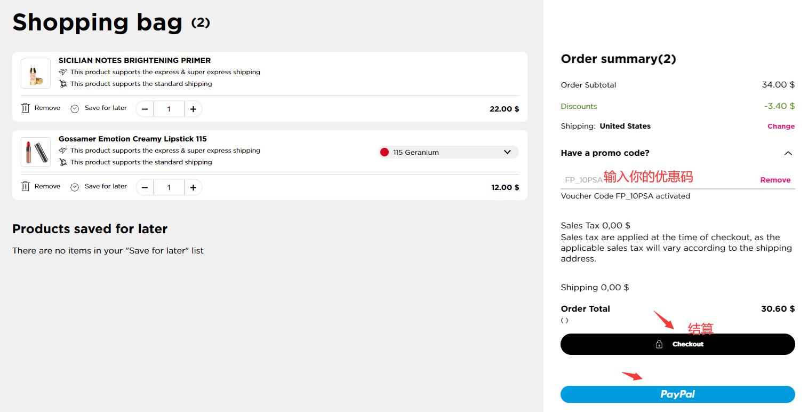Change the shipping country
808x412 pixels.
click(x=781, y=126)
